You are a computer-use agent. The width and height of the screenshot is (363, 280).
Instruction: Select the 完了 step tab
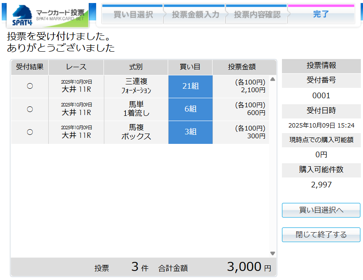321,15
